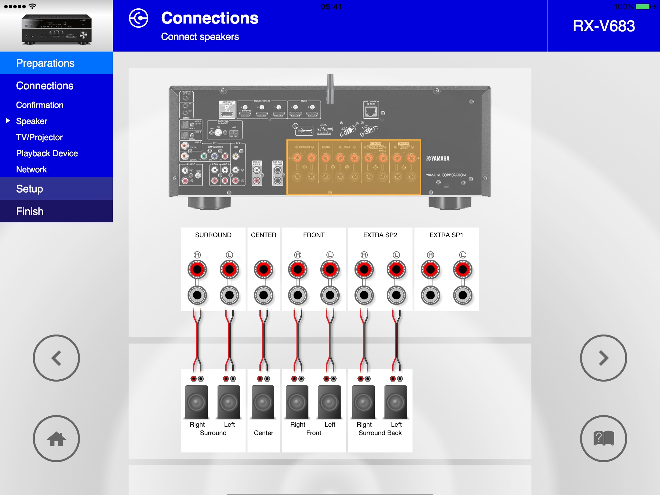
Task: Select TV/Projector connection option
Action: click(39, 137)
